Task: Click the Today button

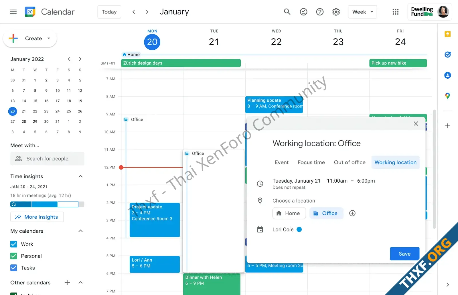Action: tap(109, 12)
